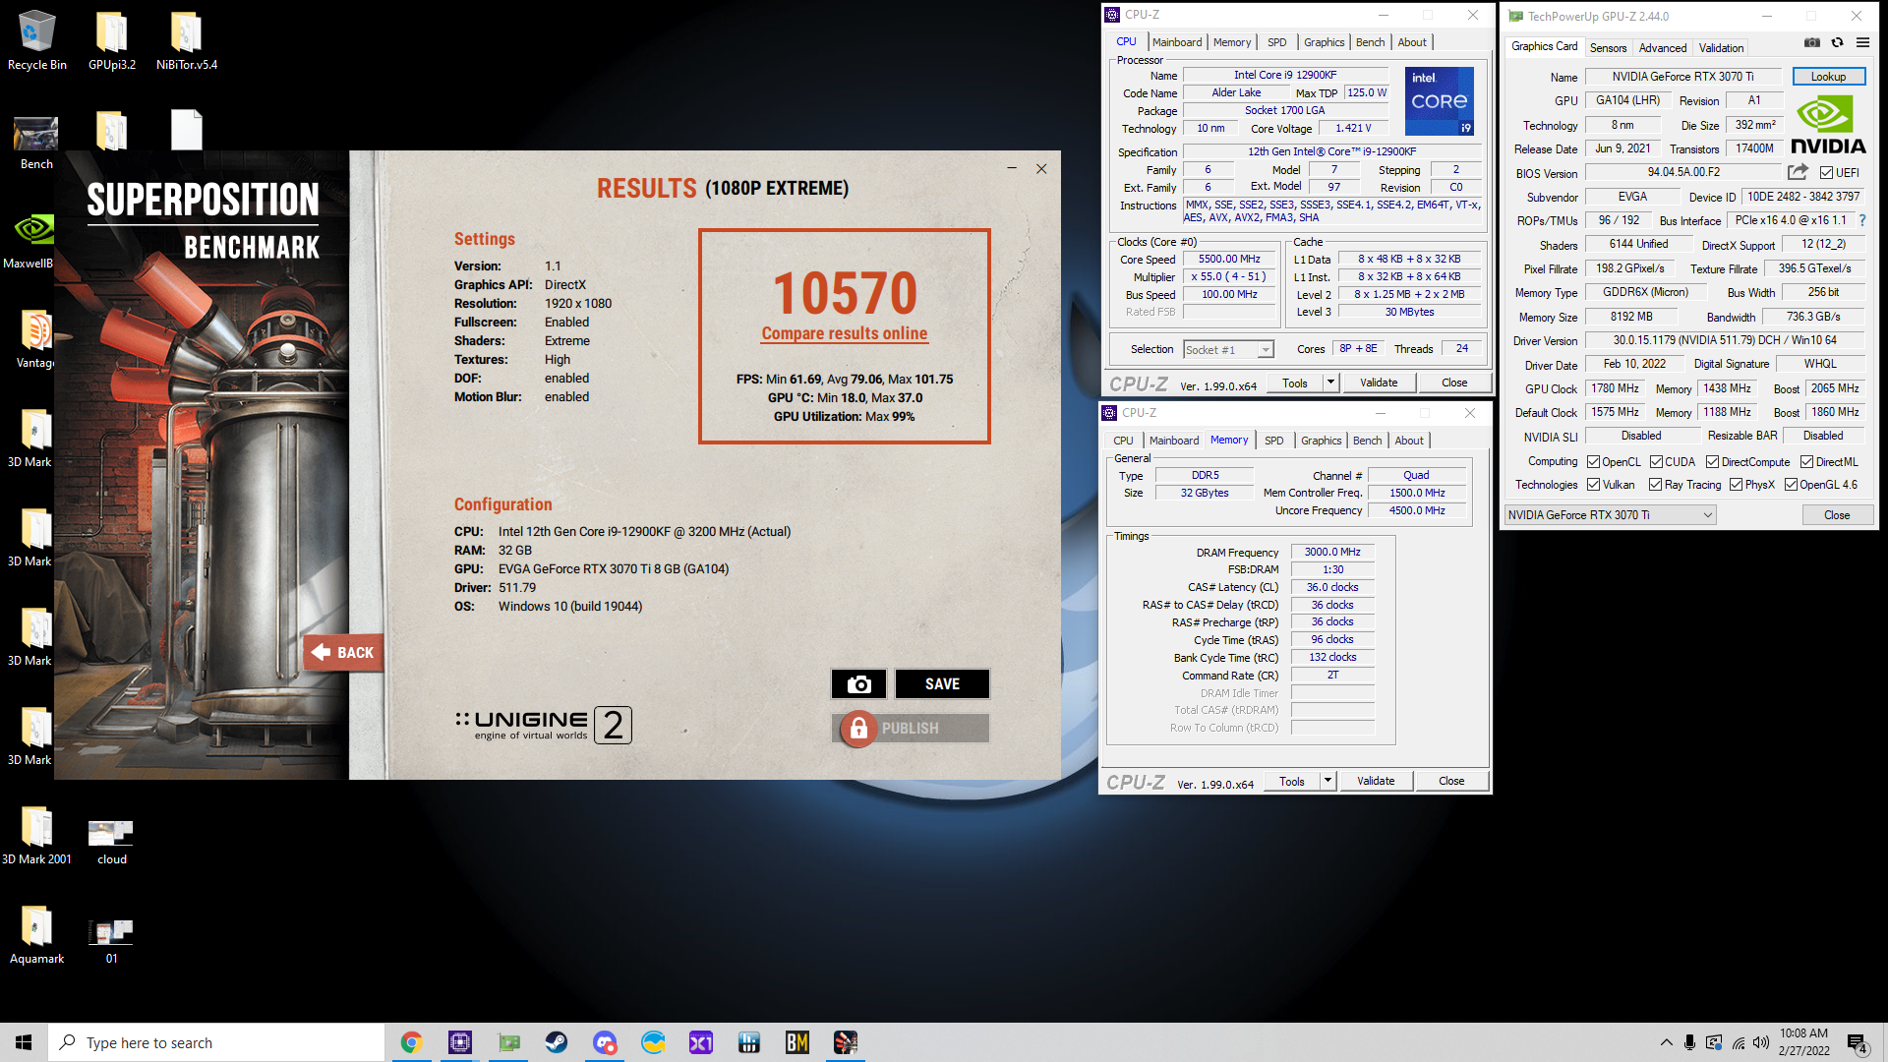Open the Socket #1 selection dropdown
1888x1062 pixels.
click(x=1228, y=350)
